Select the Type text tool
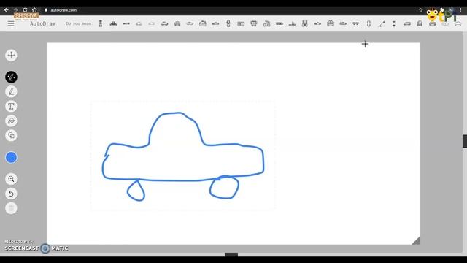This screenshot has width=467, height=263. (11, 106)
